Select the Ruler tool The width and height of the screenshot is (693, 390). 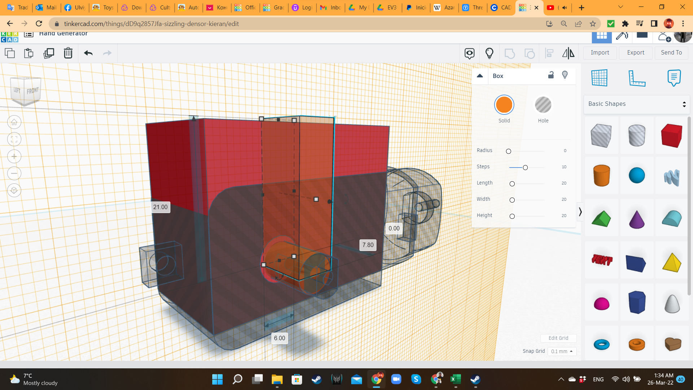point(637,78)
